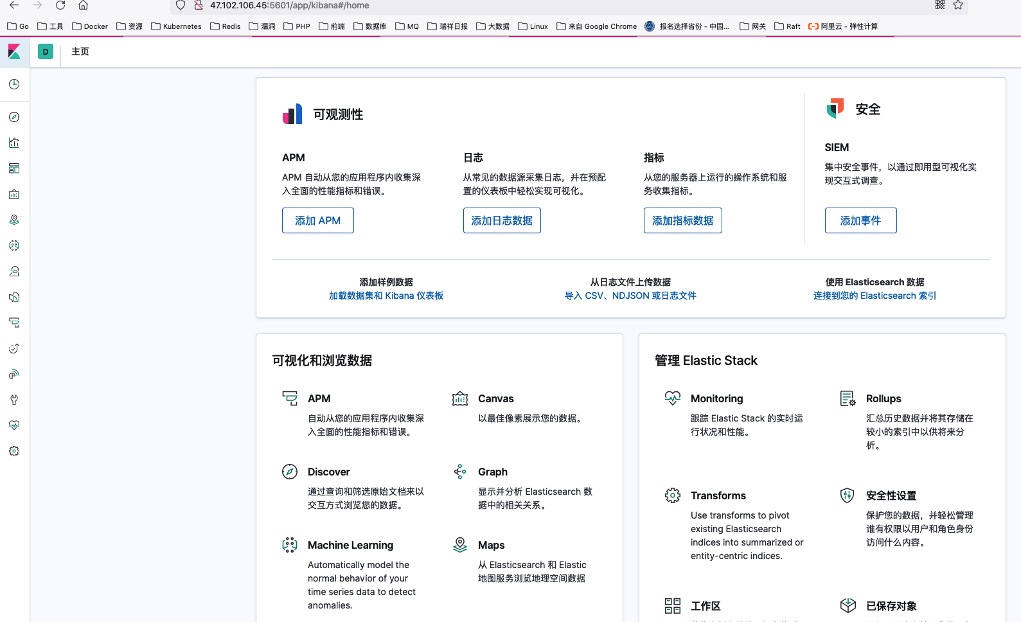Open the Kubernetes bookmark folder

click(x=176, y=26)
